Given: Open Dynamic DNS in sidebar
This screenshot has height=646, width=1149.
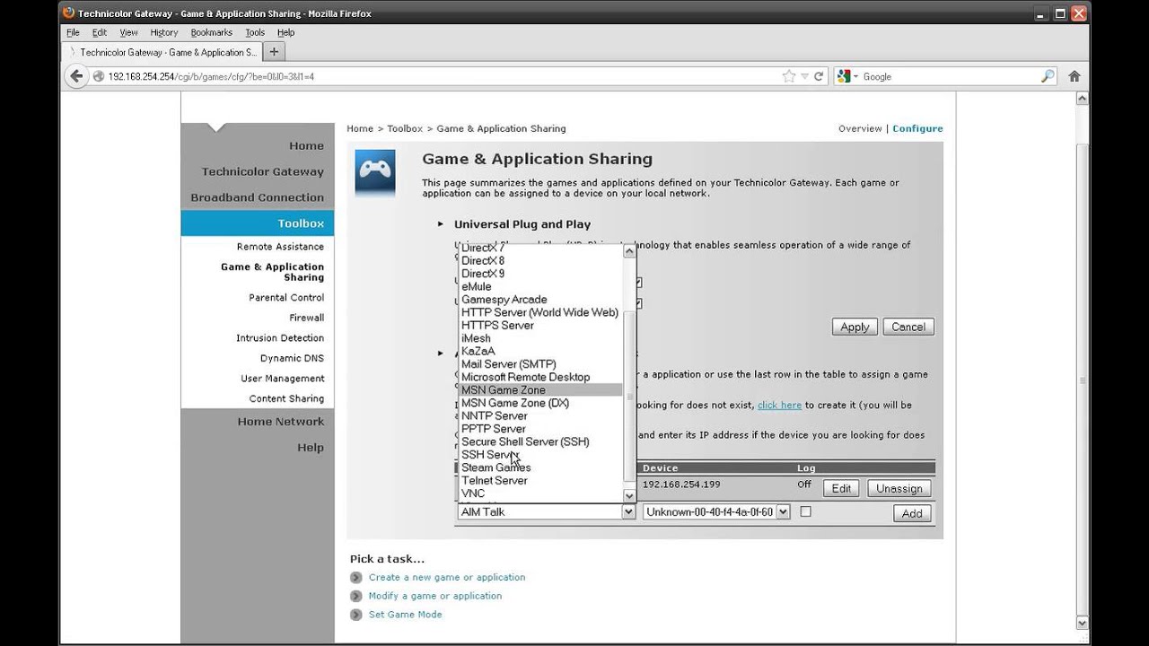Looking at the screenshot, I should [x=292, y=358].
